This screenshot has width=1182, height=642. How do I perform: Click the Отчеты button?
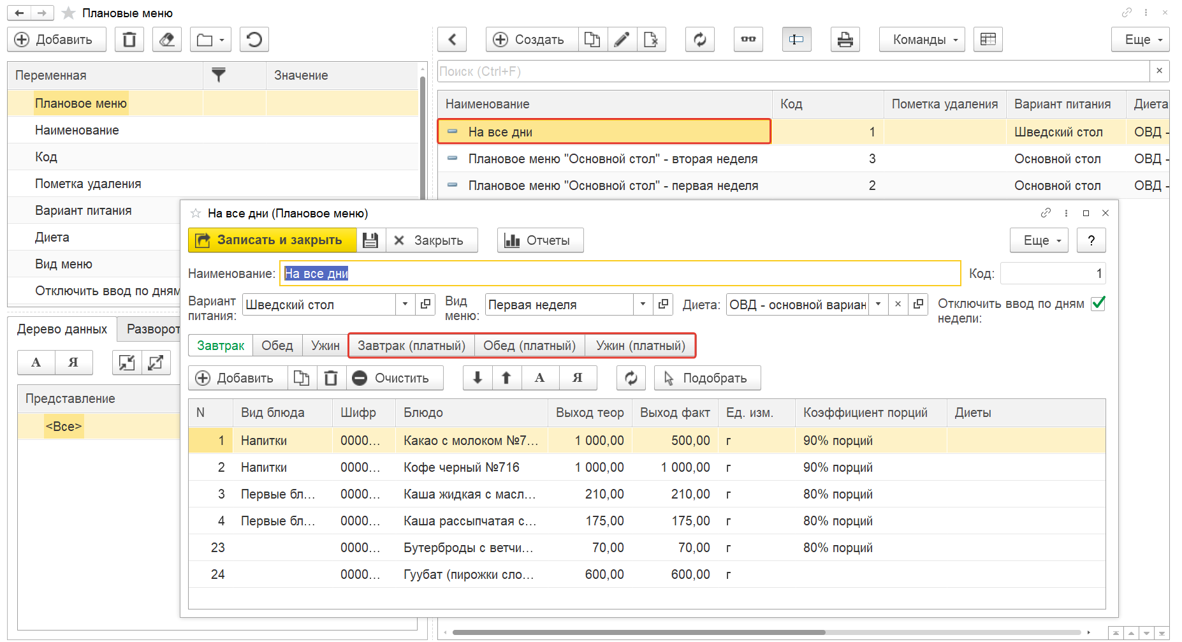539,240
